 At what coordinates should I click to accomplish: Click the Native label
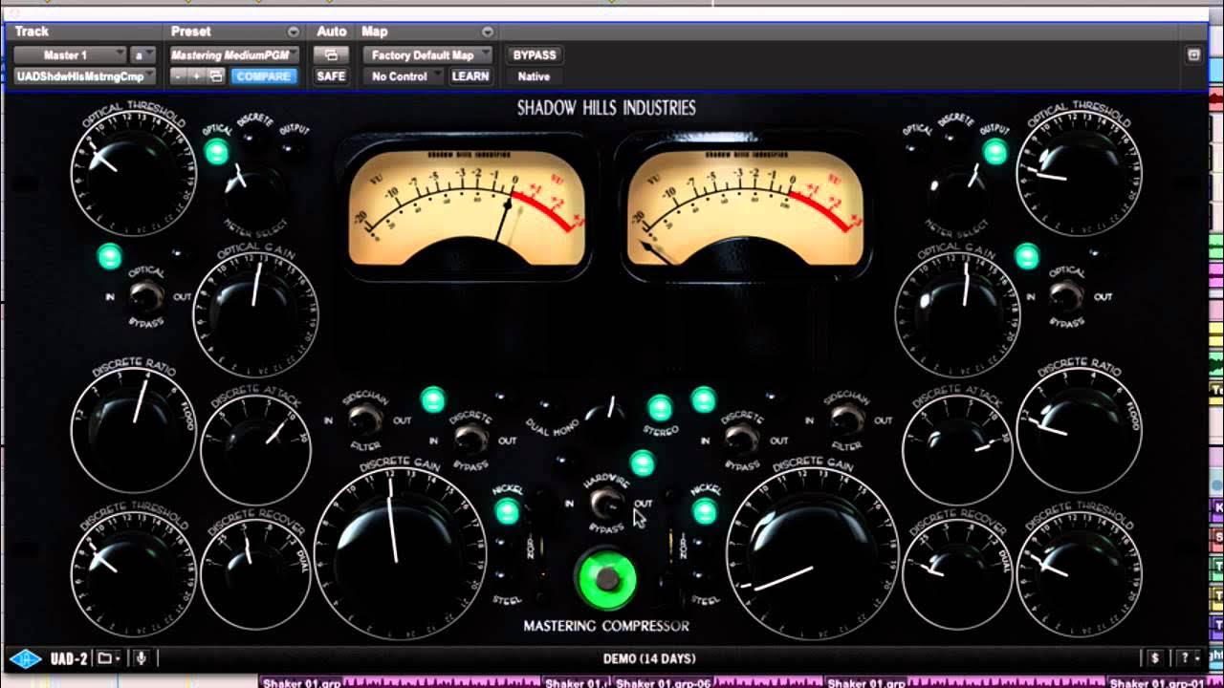[x=534, y=76]
